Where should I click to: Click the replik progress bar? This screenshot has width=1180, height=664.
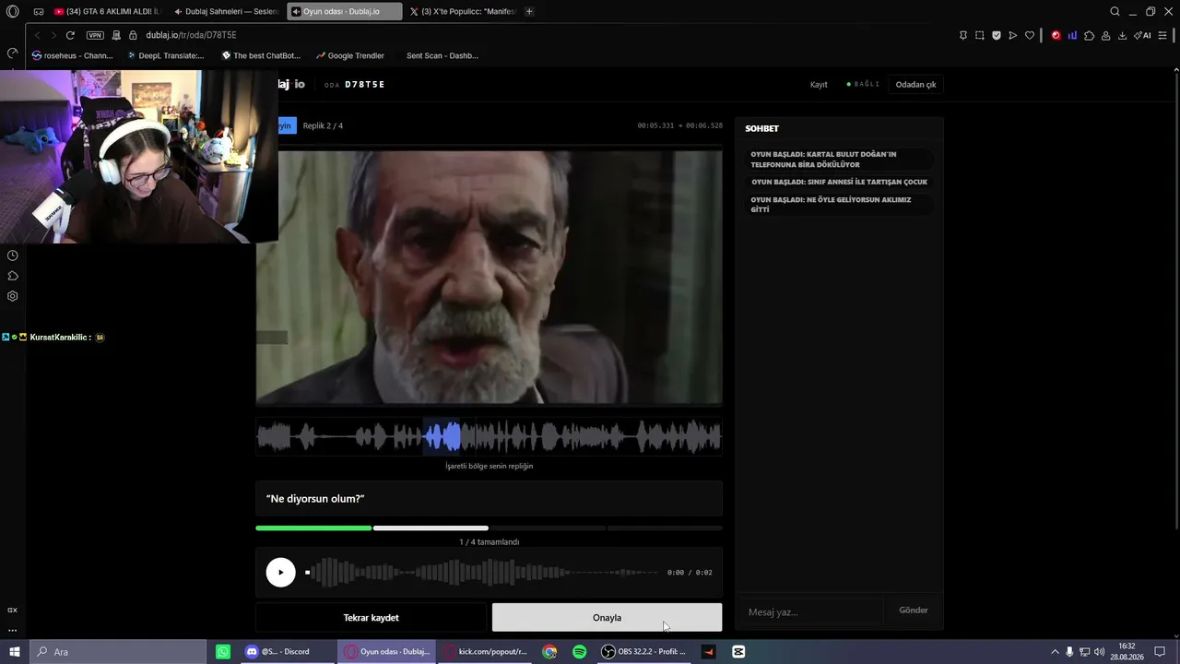coord(489,528)
